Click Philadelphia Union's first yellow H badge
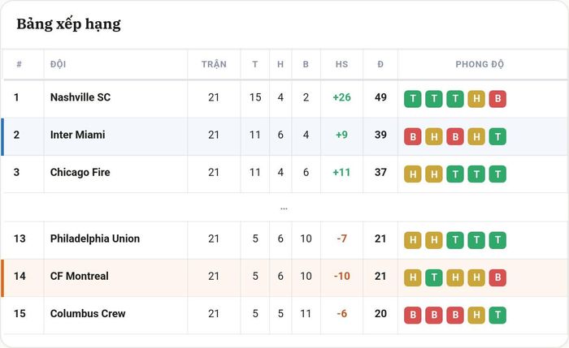The width and height of the screenshot is (569, 348). click(413, 240)
